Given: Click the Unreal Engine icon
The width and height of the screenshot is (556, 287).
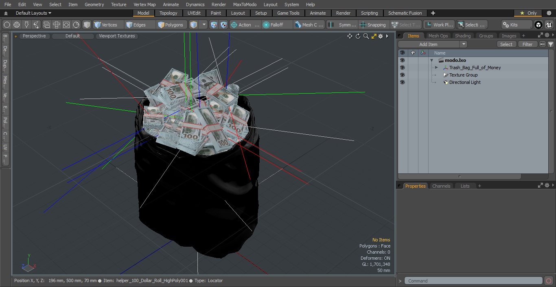Looking at the screenshot, I should click(x=549, y=25).
